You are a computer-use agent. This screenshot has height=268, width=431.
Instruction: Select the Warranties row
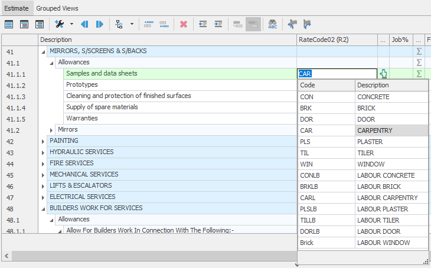tap(180, 118)
